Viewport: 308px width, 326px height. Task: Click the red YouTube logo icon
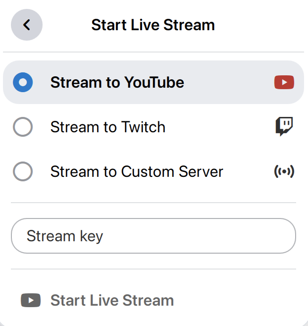coord(284,82)
